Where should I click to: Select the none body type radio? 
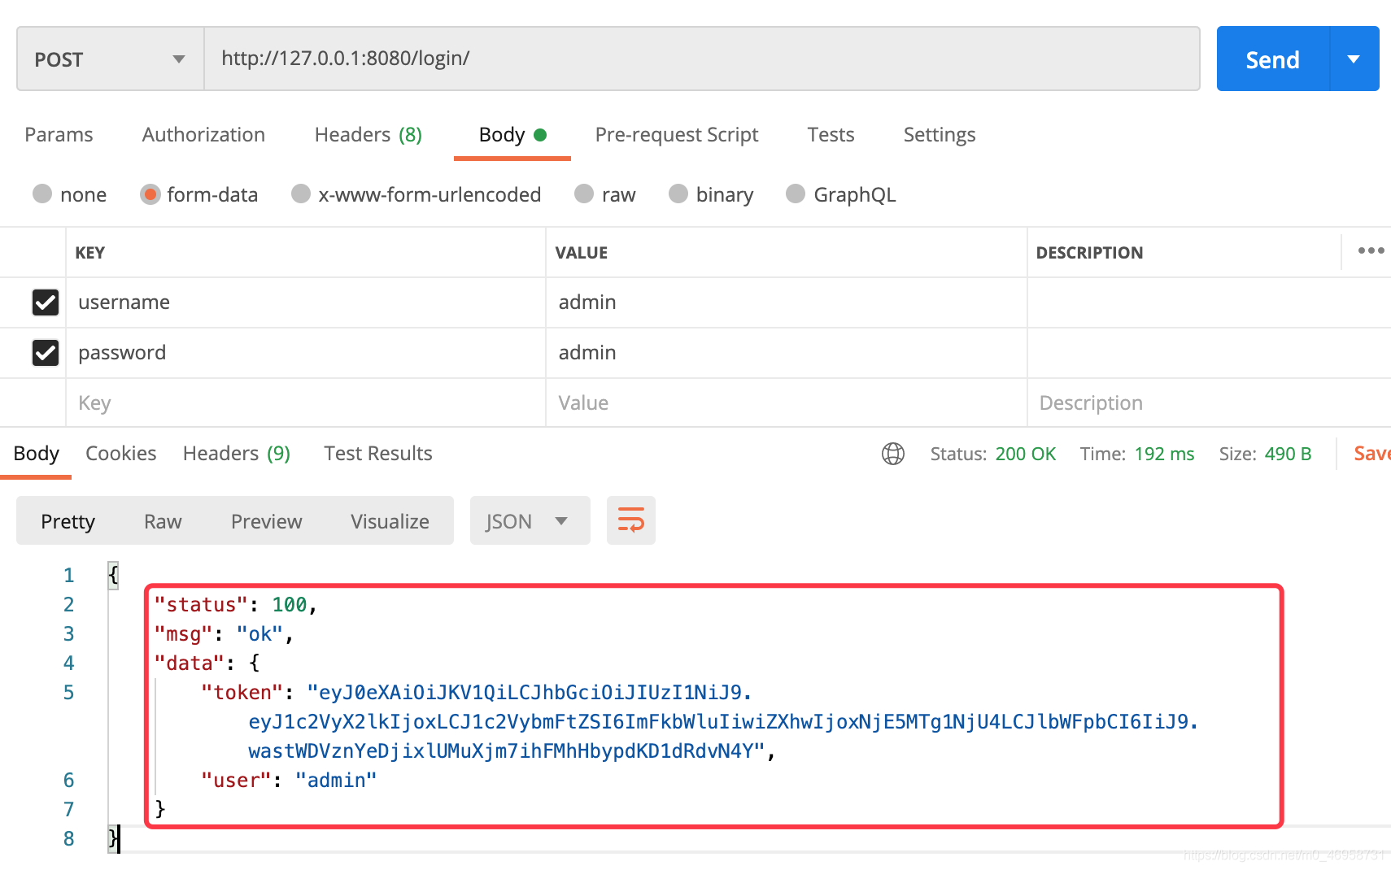[42, 194]
